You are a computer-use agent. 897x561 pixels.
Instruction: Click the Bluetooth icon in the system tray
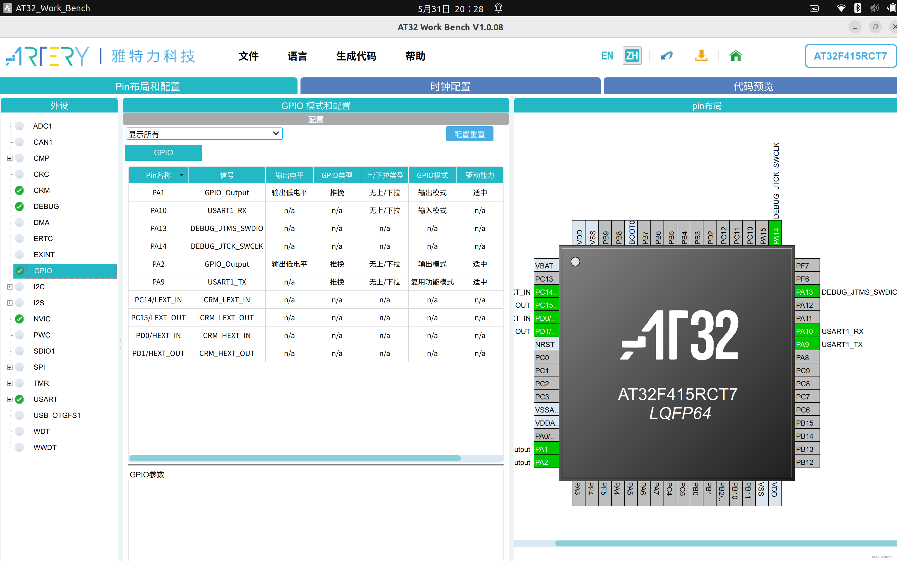coord(858,8)
